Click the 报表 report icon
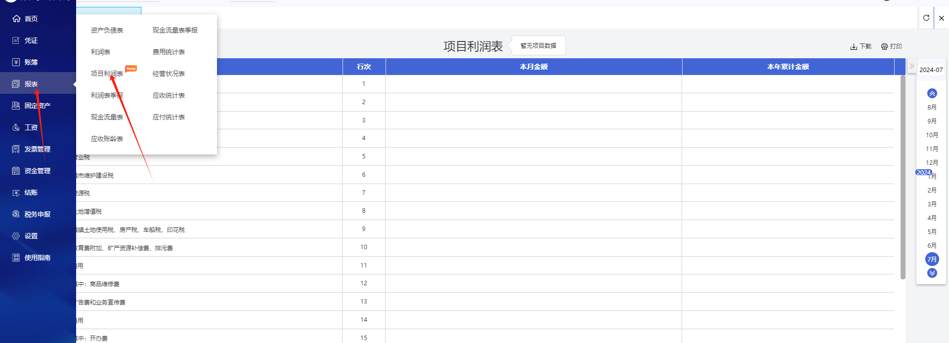Screen dimensions: 949x343 [x=16, y=84]
